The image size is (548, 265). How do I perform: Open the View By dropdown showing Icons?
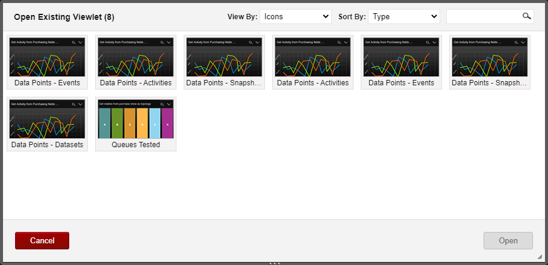click(x=296, y=16)
